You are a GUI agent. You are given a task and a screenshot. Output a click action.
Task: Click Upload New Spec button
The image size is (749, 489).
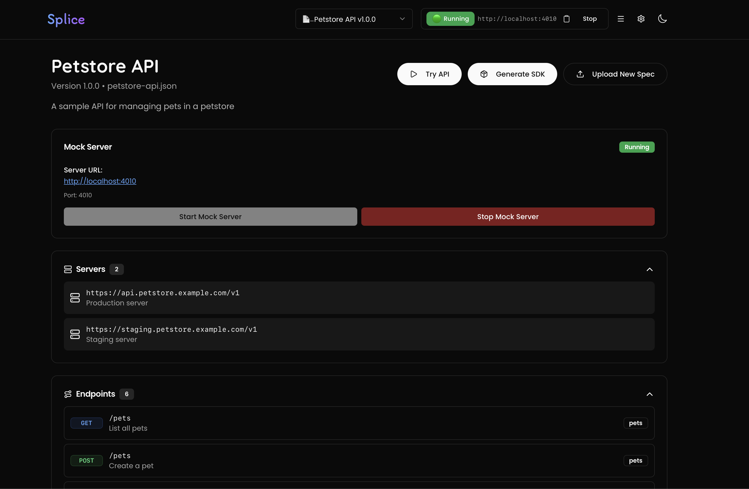point(615,74)
